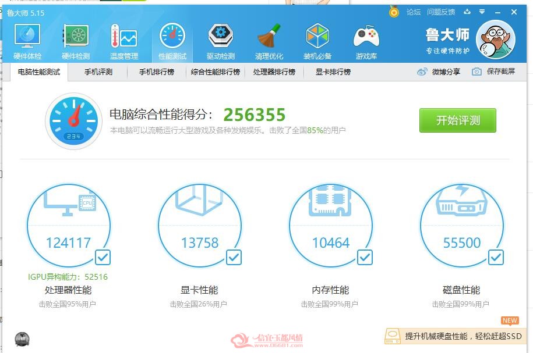Click the 微博分享 Weibo share icon
This screenshot has height=353, width=533.
422,72
